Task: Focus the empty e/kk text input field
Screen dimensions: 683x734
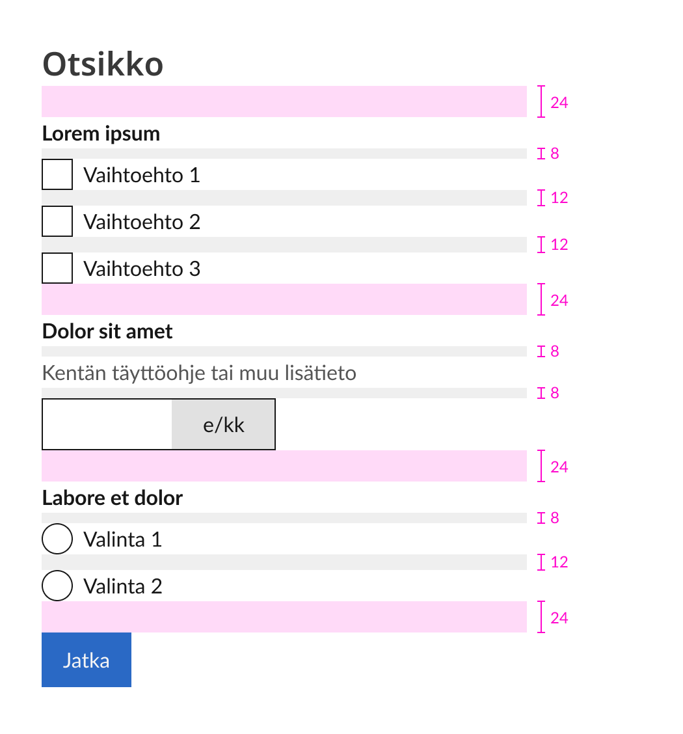Action: pyautogui.click(x=107, y=424)
